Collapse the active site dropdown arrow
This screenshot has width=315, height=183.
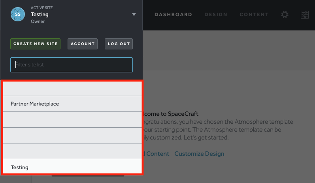[x=134, y=15]
